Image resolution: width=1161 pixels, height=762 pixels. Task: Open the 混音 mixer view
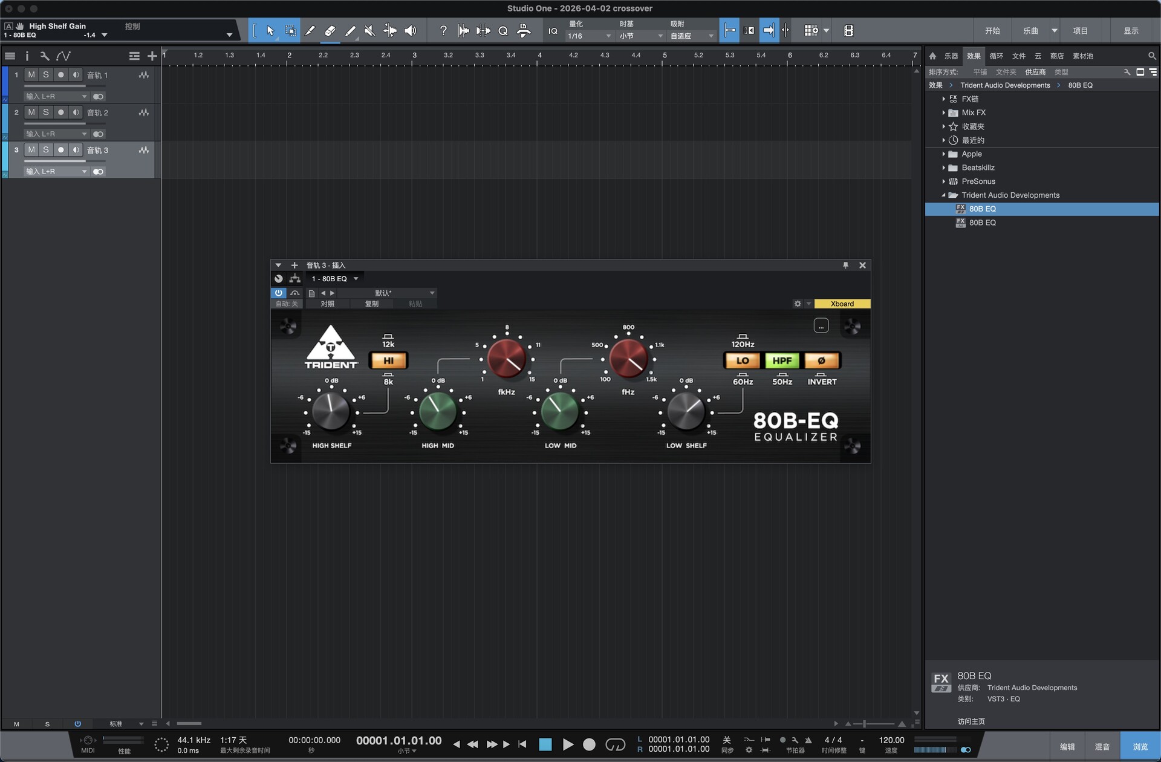click(1102, 747)
